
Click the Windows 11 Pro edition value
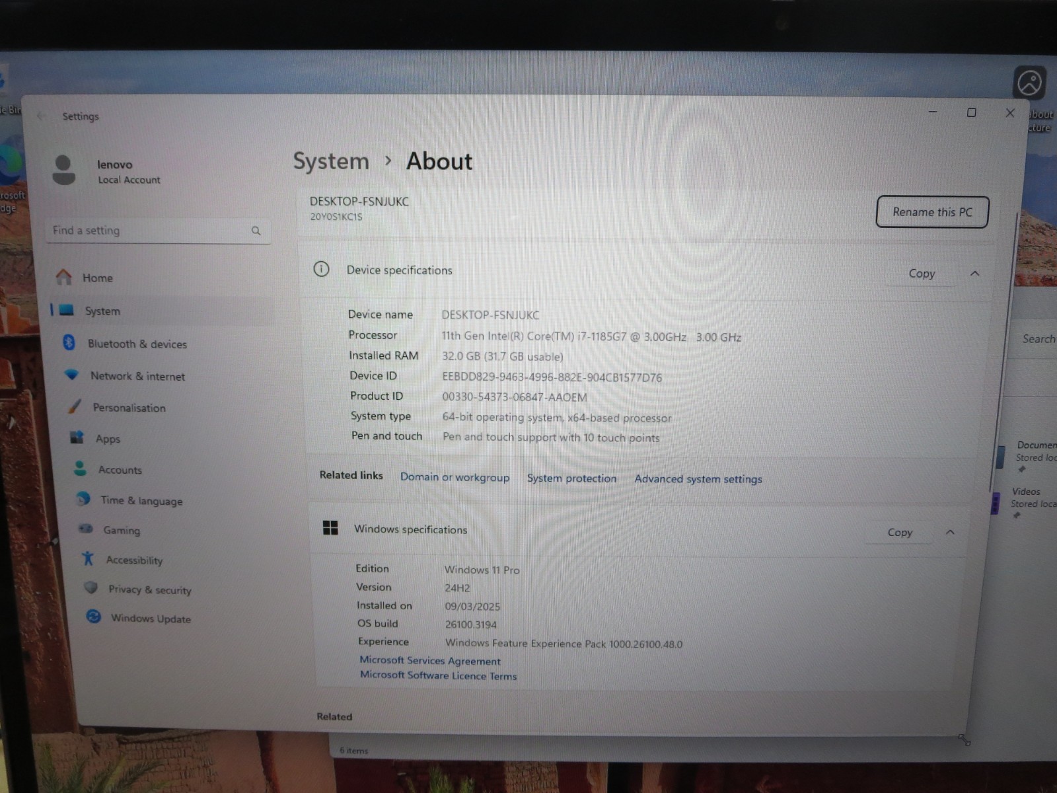(x=482, y=570)
